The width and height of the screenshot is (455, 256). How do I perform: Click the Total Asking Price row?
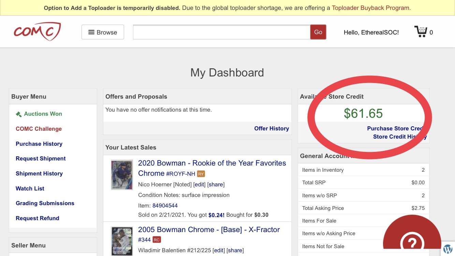click(363, 208)
